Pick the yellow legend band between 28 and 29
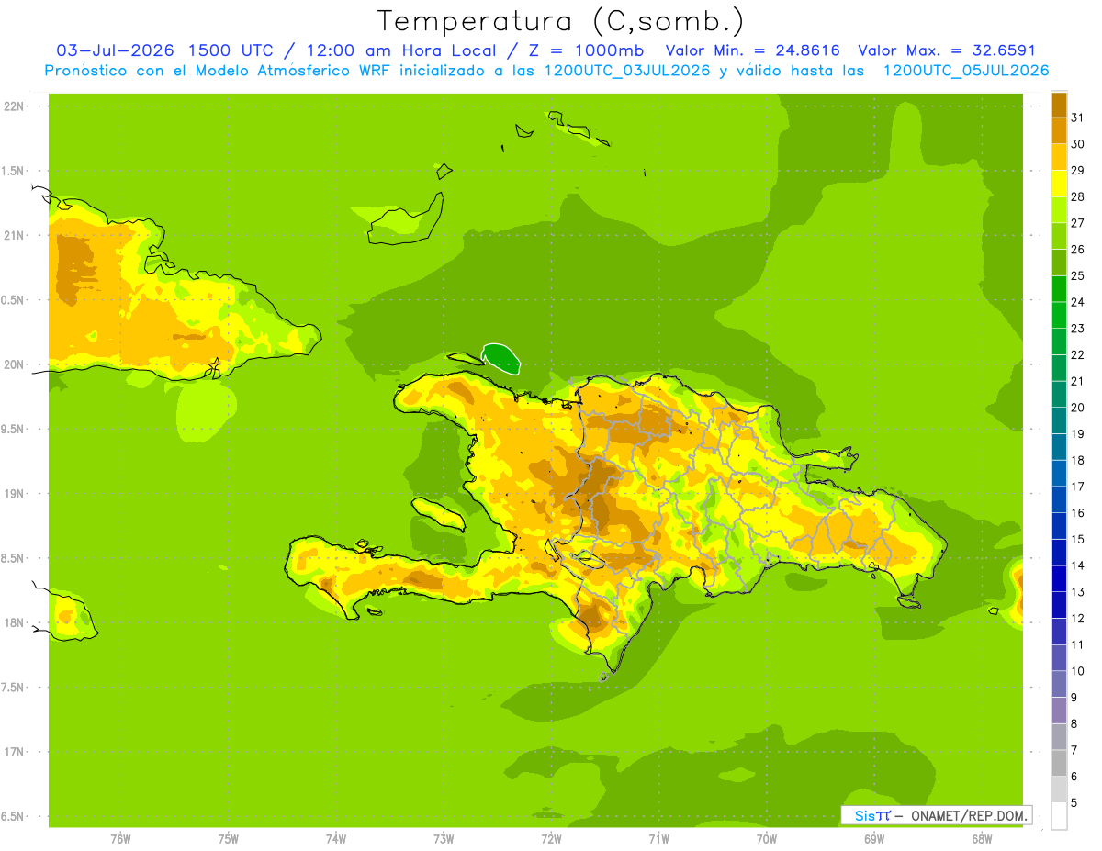The image size is (1102, 851). pos(1059,184)
